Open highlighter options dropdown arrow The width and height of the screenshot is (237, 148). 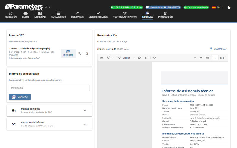(113, 58)
